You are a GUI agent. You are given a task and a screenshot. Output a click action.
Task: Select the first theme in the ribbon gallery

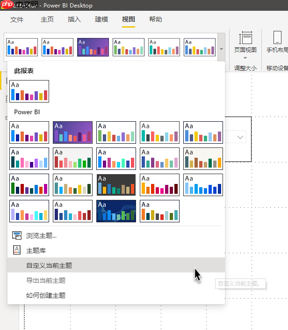point(22,47)
